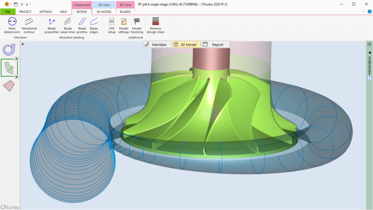The width and height of the screenshot is (373, 210).
Task: Open Blade profiles design step
Action: [82, 25]
